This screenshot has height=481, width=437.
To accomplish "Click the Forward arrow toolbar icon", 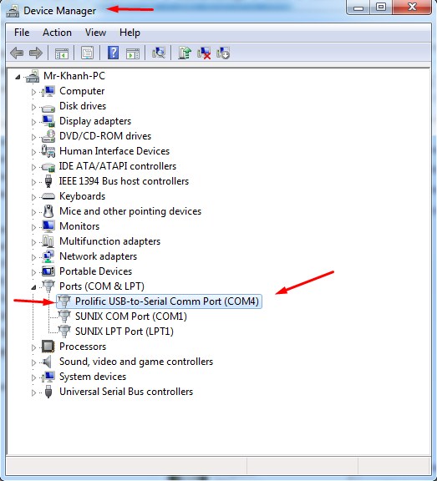I will coord(36,53).
